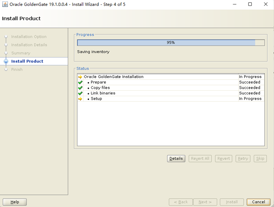
Task: Click In Progress status of Oracle GoldenGate Installation
Action: point(250,77)
